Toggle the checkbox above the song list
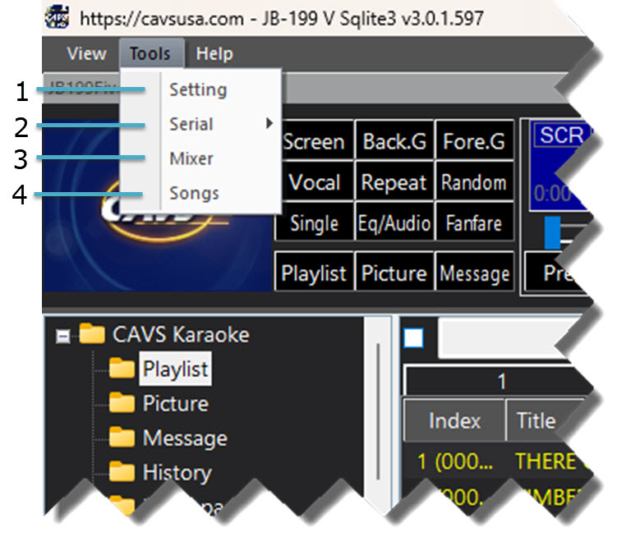Image resolution: width=617 pixels, height=541 pixels. [x=414, y=337]
